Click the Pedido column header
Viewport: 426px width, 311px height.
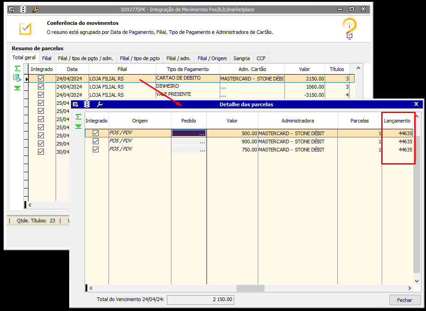coord(189,121)
